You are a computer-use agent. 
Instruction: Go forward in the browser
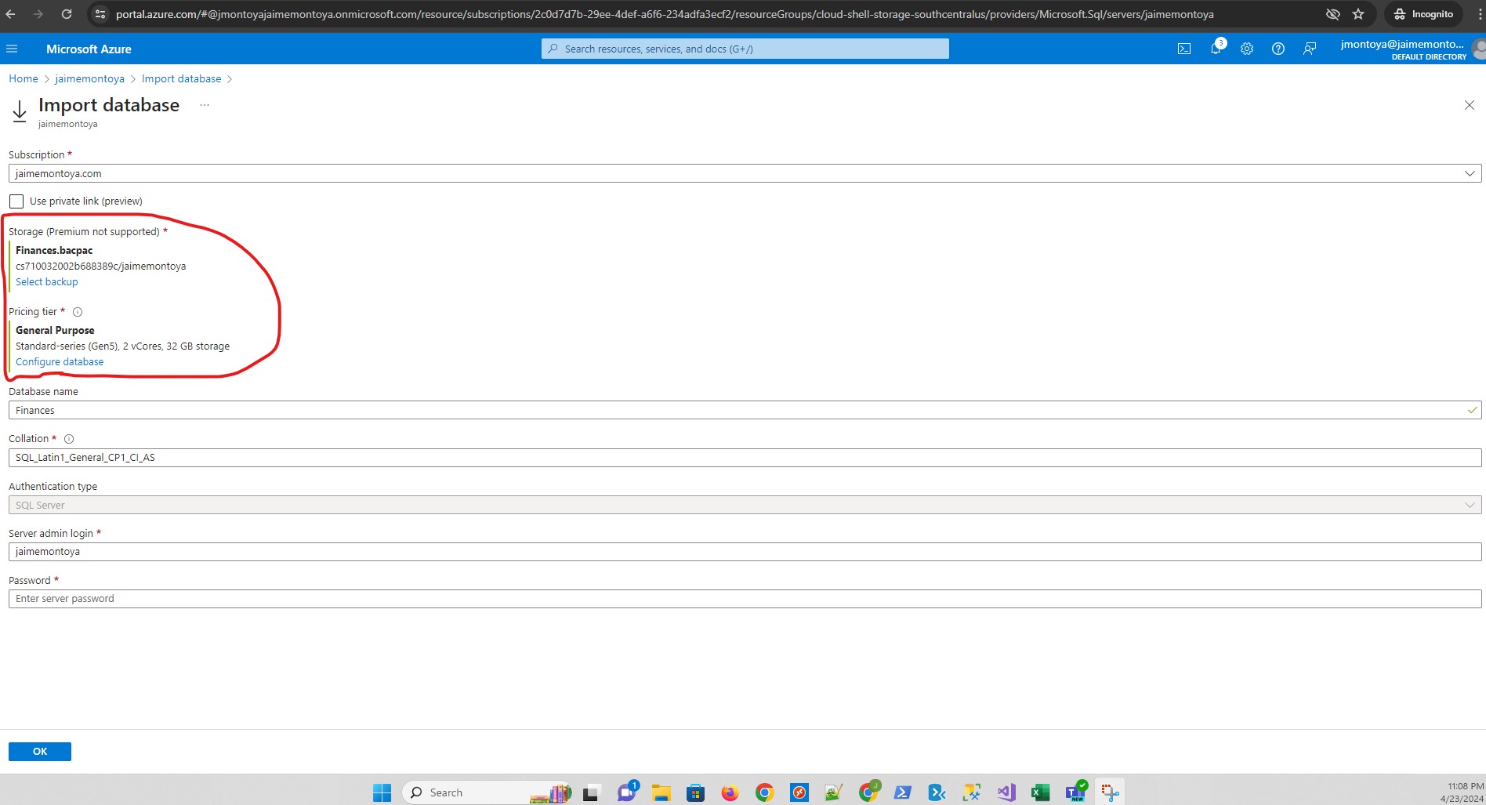(38, 14)
